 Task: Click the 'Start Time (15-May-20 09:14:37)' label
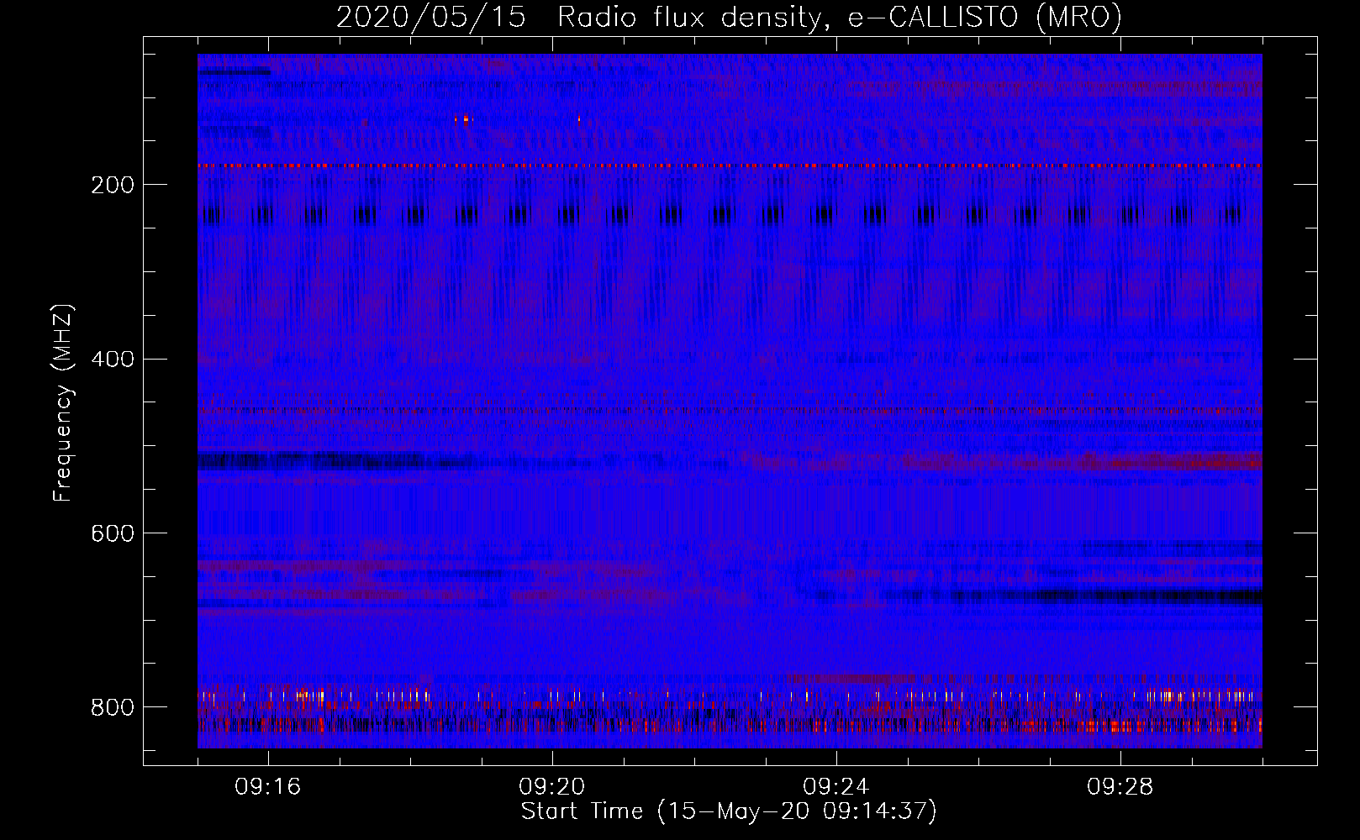[x=729, y=811]
